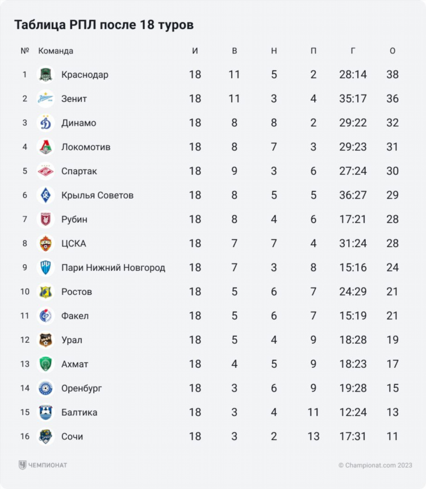Click the Championat.com 2023 copyright text

375,465
